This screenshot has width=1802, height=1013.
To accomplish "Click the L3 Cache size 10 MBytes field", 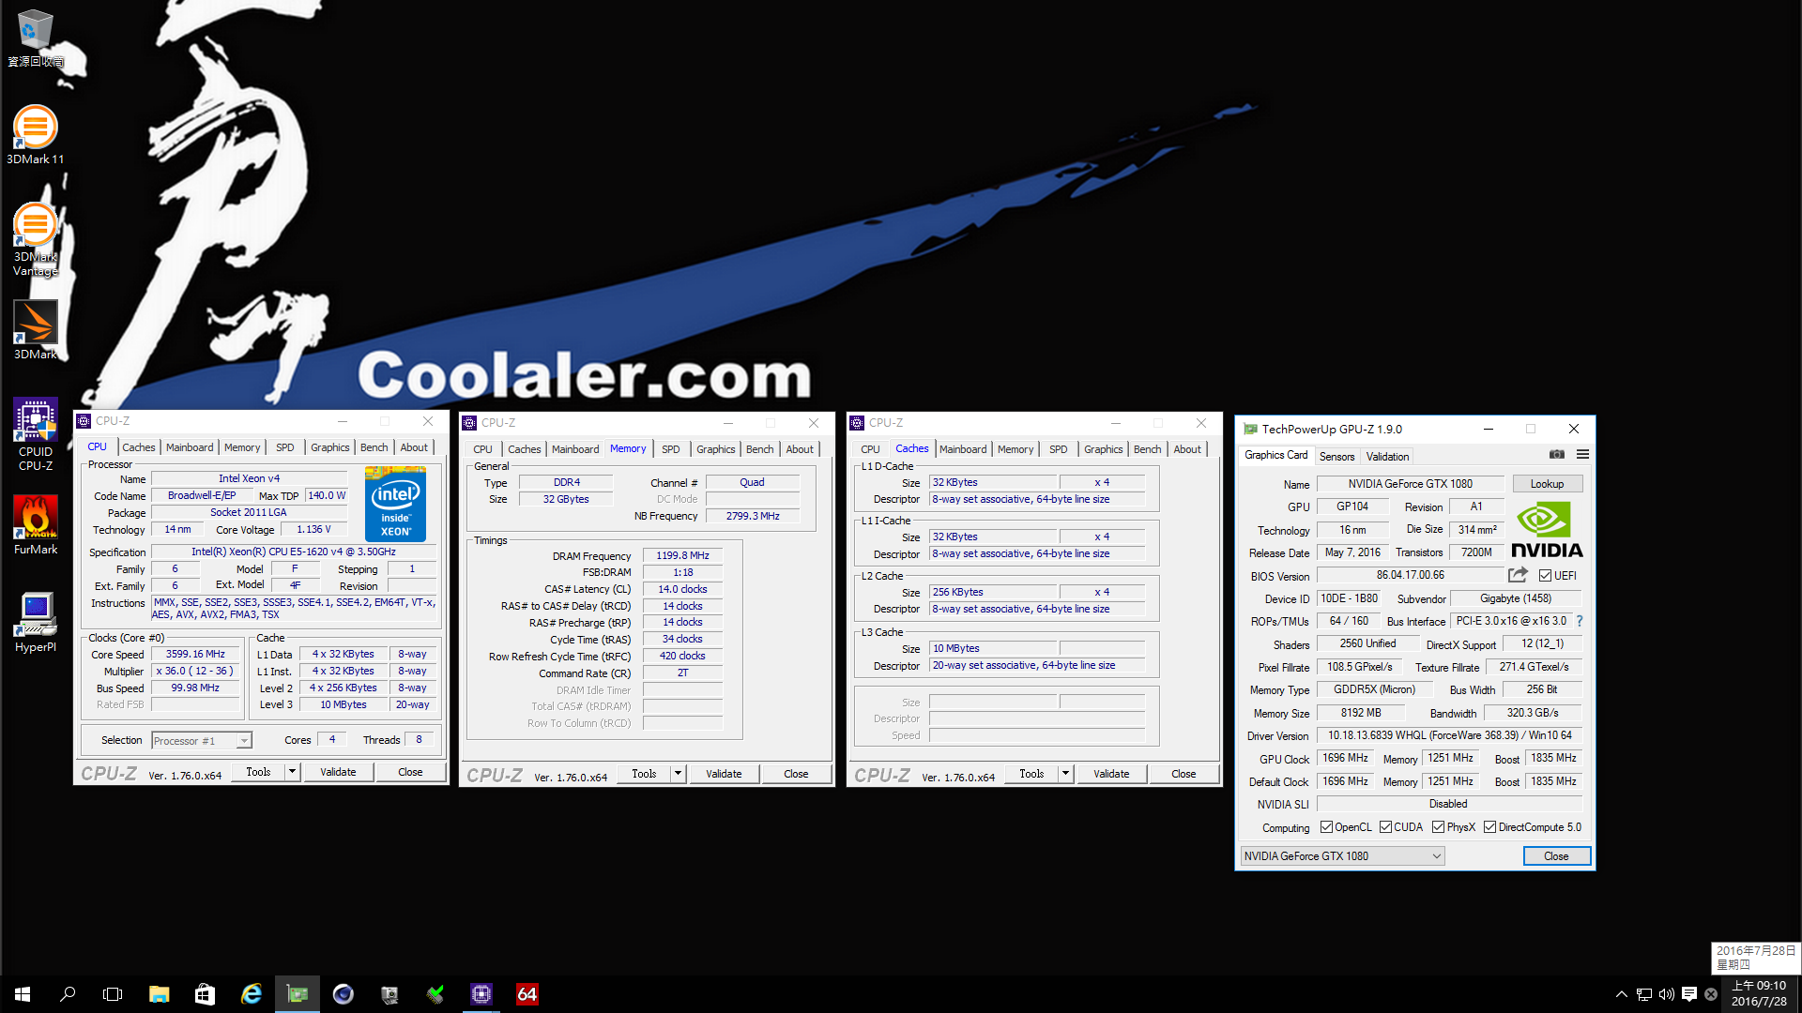I will coord(993,648).
